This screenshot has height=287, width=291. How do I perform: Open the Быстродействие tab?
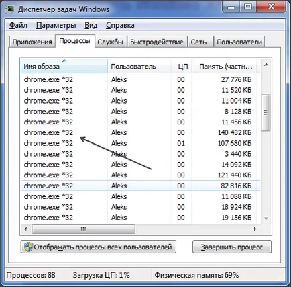click(x=157, y=42)
